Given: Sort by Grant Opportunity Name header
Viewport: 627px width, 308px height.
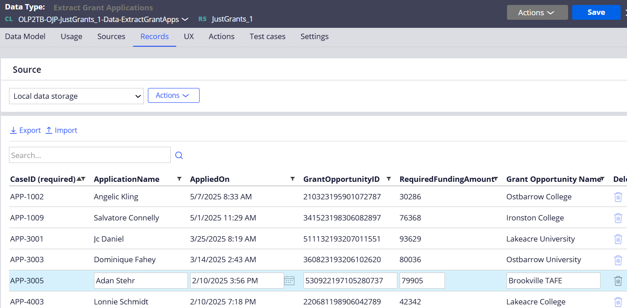Looking at the screenshot, I should point(553,179).
